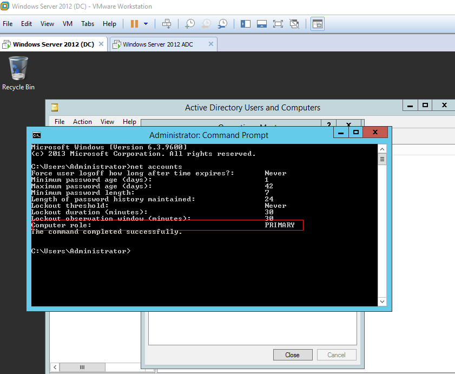Show or hide the library panel
Image resolution: width=455 pixels, height=374 pixels.
coord(245,23)
